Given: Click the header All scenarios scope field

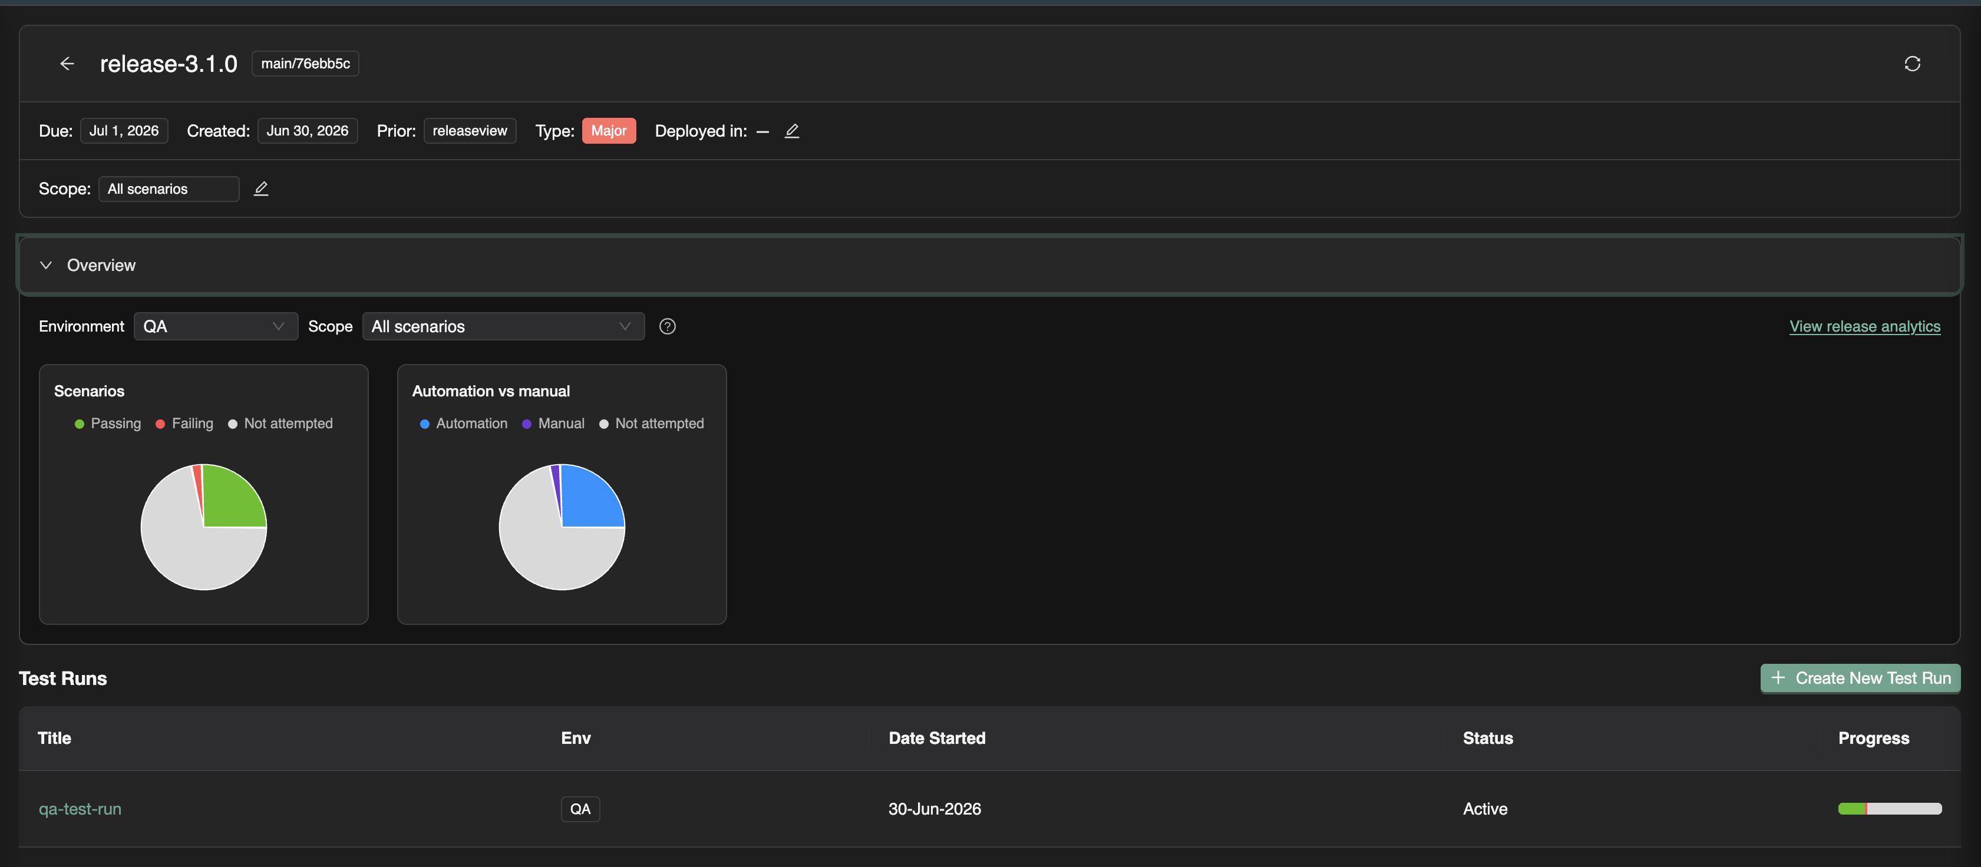Looking at the screenshot, I should [x=169, y=189].
